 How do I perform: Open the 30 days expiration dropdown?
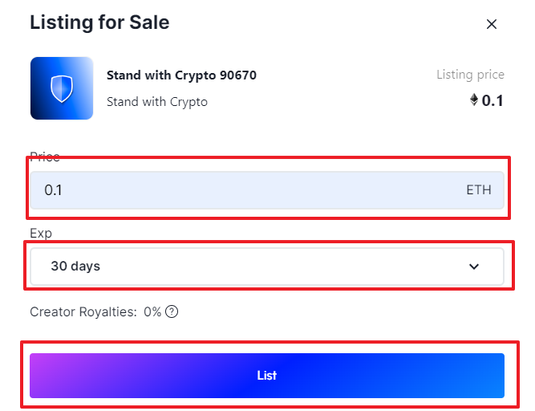pyautogui.click(x=267, y=267)
